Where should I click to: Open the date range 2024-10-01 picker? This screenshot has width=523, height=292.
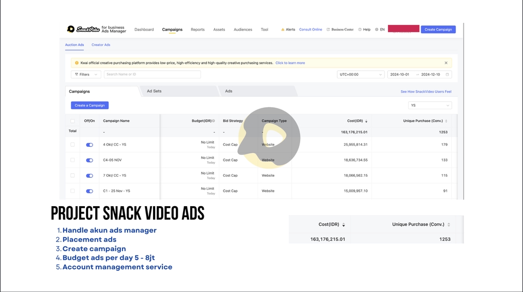tap(399, 74)
